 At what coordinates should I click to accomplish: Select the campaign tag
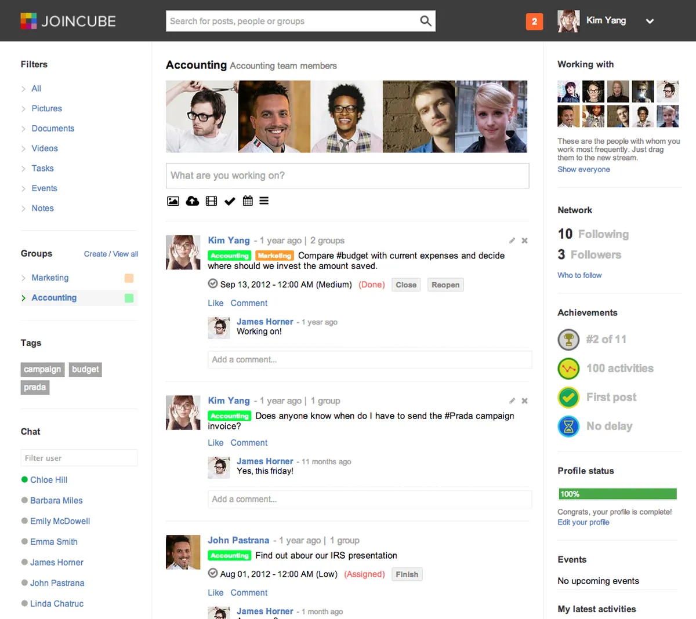coord(42,369)
